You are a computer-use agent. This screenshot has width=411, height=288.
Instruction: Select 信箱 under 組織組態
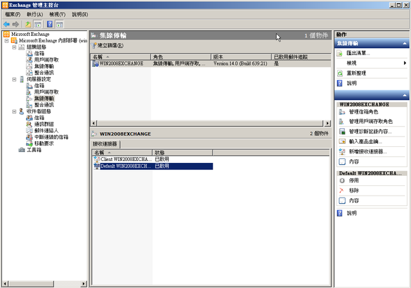tap(39, 53)
